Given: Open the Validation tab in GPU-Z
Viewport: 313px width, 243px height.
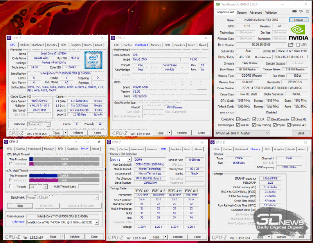Looking at the screenshot, I should coord(271,13).
